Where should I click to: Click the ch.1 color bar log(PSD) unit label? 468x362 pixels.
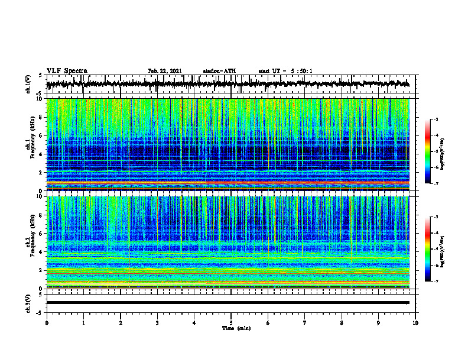[443, 154]
